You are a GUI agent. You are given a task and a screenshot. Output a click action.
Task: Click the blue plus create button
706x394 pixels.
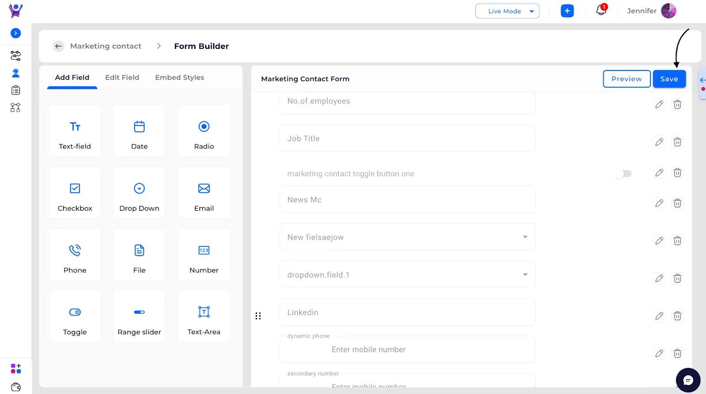[567, 11]
